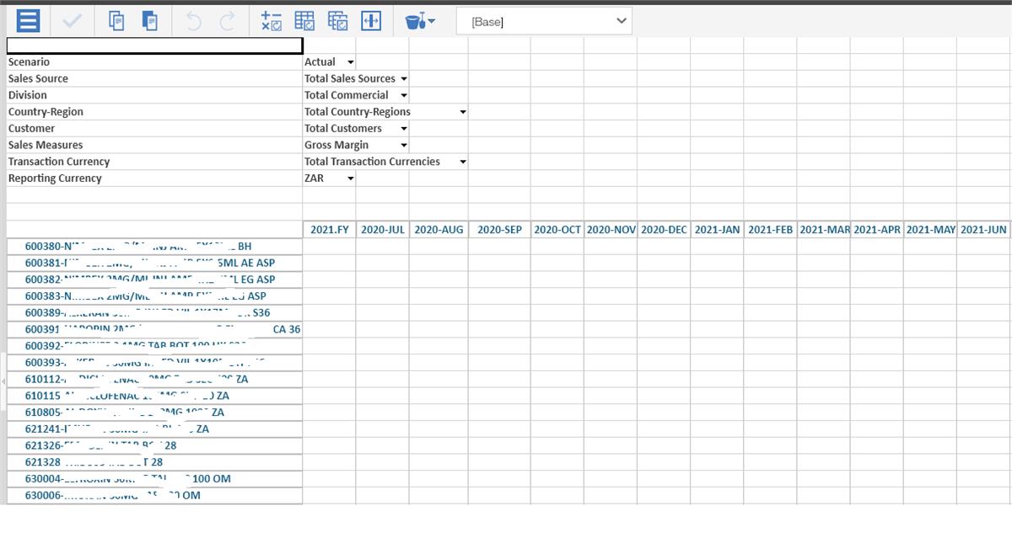Expand the Total Country-Regions selector

coord(462,111)
